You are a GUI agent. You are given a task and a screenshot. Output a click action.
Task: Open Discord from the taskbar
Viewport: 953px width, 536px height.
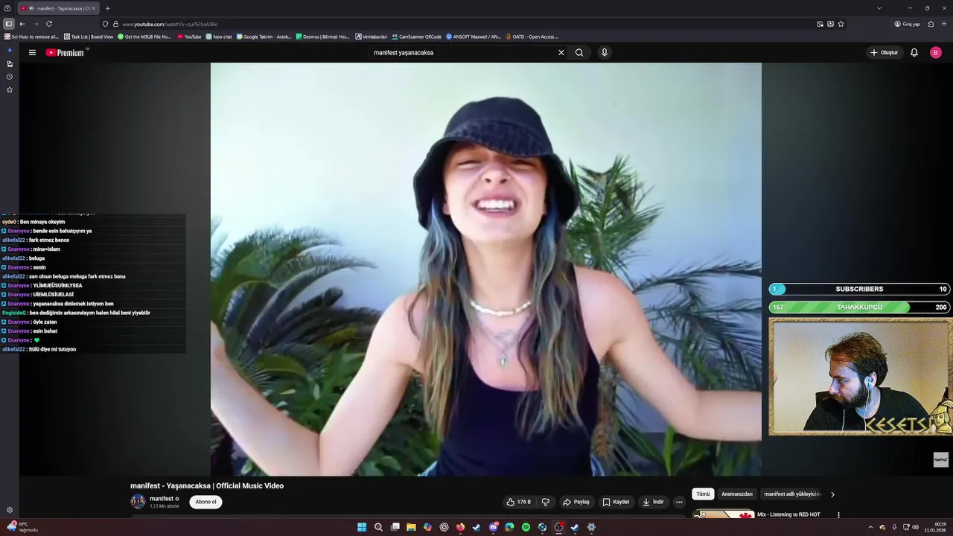click(x=493, y=527)
